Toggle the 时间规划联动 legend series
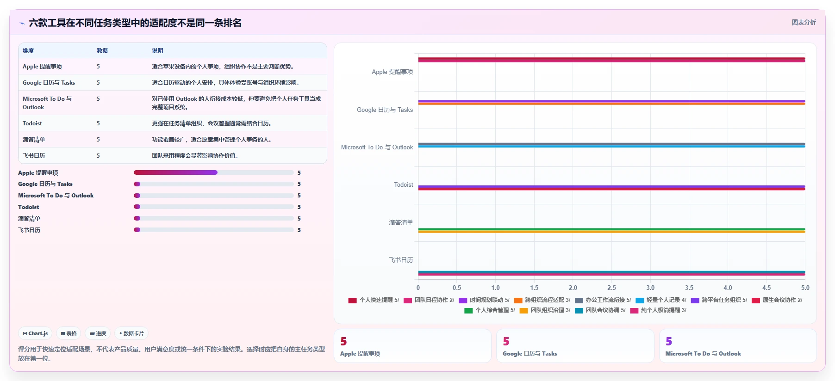This screenshot has width=835, height=381. click(484, 300)
